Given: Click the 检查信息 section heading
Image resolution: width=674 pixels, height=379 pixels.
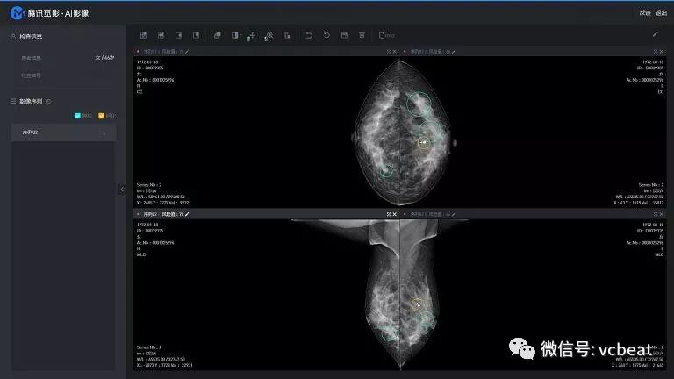Looking at the screenshot, I should [x=31, y=37].
